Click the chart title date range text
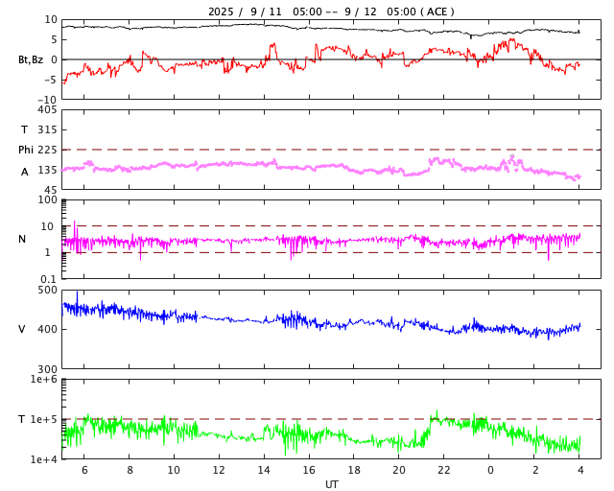The height and width of the screenshot is (491, 614). [331, 12]
